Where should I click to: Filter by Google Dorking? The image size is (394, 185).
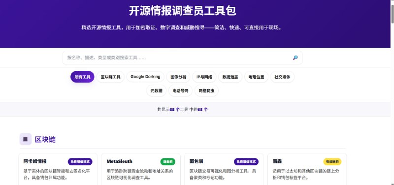[145, 77]
